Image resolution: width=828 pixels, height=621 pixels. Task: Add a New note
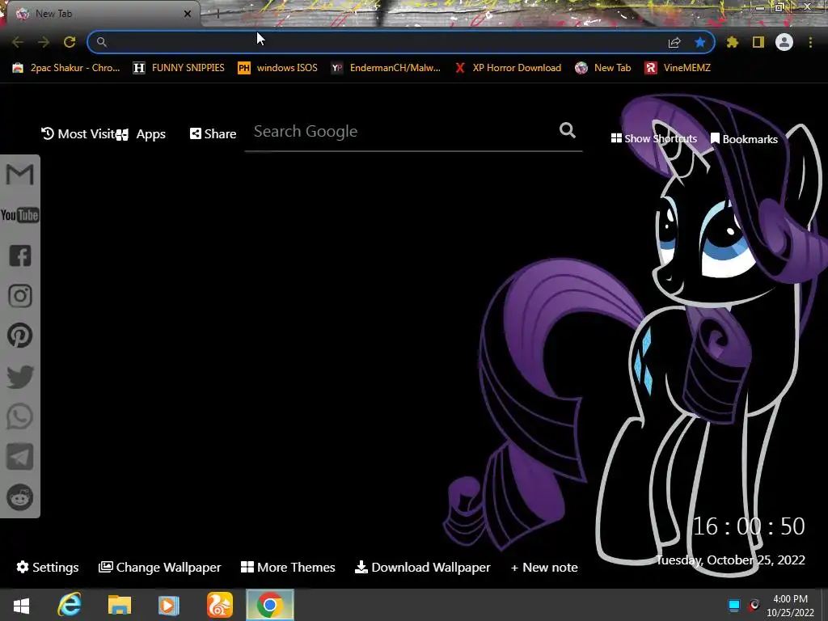[544, 567]
